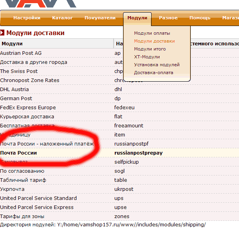
Task: Select the Austrian Post AG module row
Action: coord(21,53)
